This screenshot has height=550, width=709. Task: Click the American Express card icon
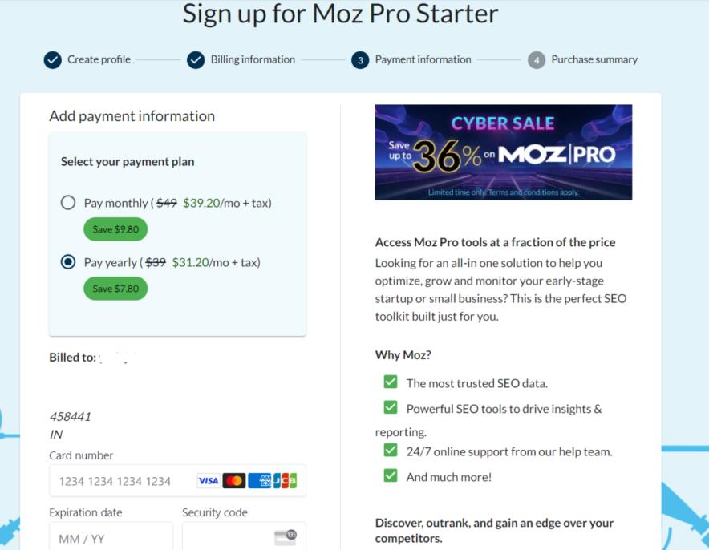pyautogui.click(x=259, y=481)
